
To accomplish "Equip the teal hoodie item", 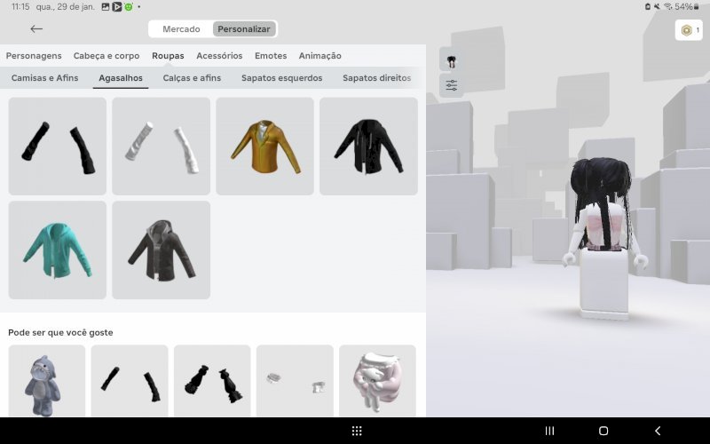I will pos(57,250).
